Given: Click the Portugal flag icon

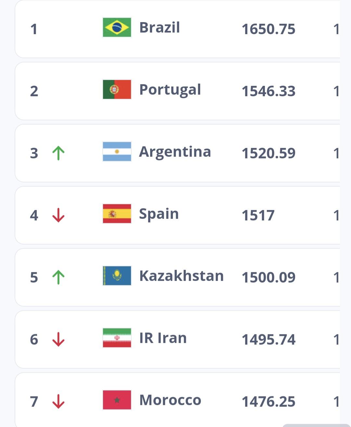Looking at the screenshot, I should pyautogui.click(x=117, y=89).
